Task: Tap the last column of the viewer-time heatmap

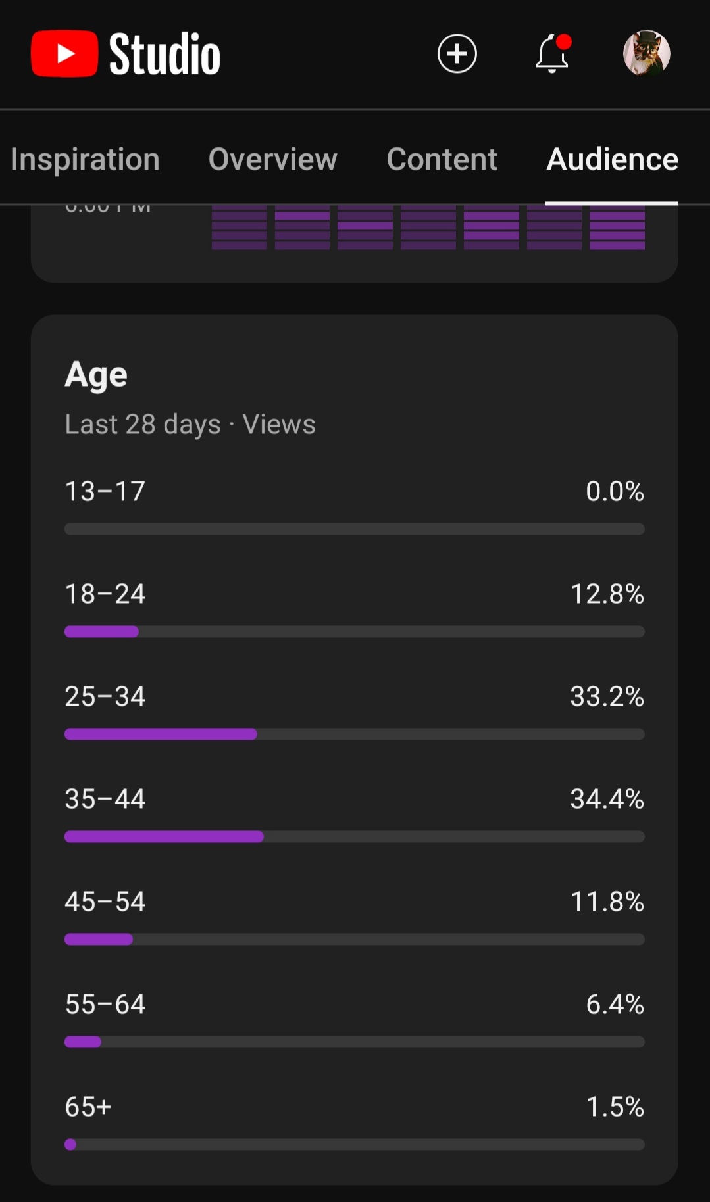Action: pos(617,228)
